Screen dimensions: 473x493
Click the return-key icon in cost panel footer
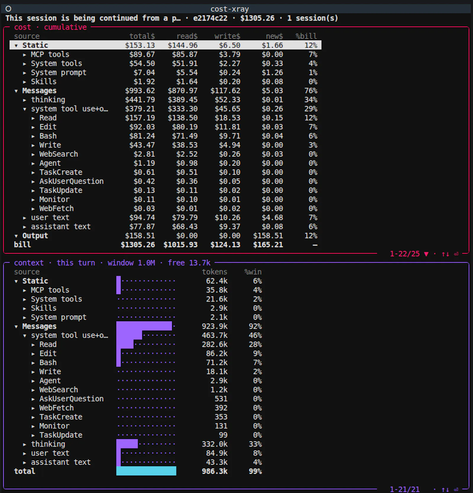(x=456, y=254)
